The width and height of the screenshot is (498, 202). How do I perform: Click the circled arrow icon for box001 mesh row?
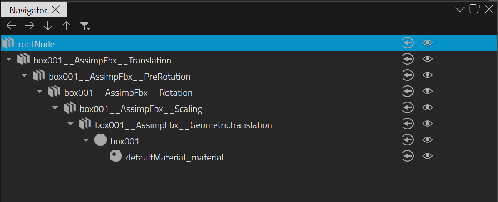[x=408, y=140]
